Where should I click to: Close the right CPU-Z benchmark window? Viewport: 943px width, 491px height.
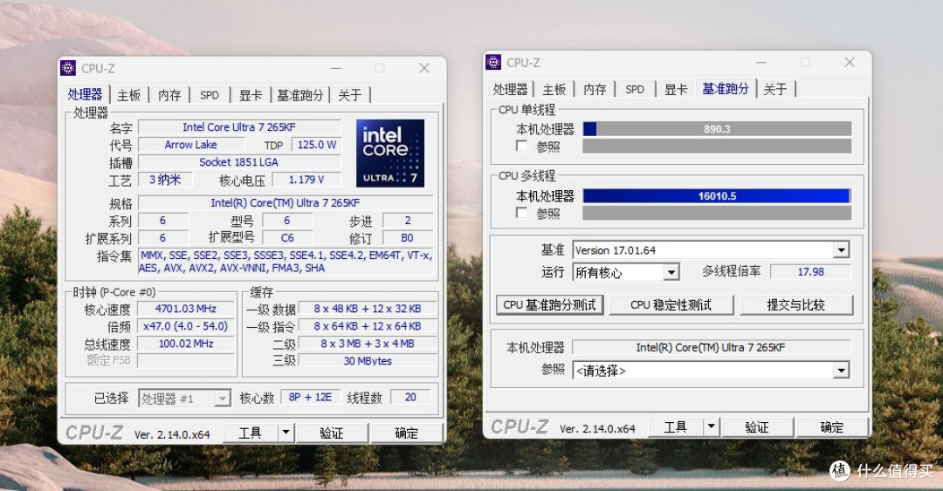850,62
